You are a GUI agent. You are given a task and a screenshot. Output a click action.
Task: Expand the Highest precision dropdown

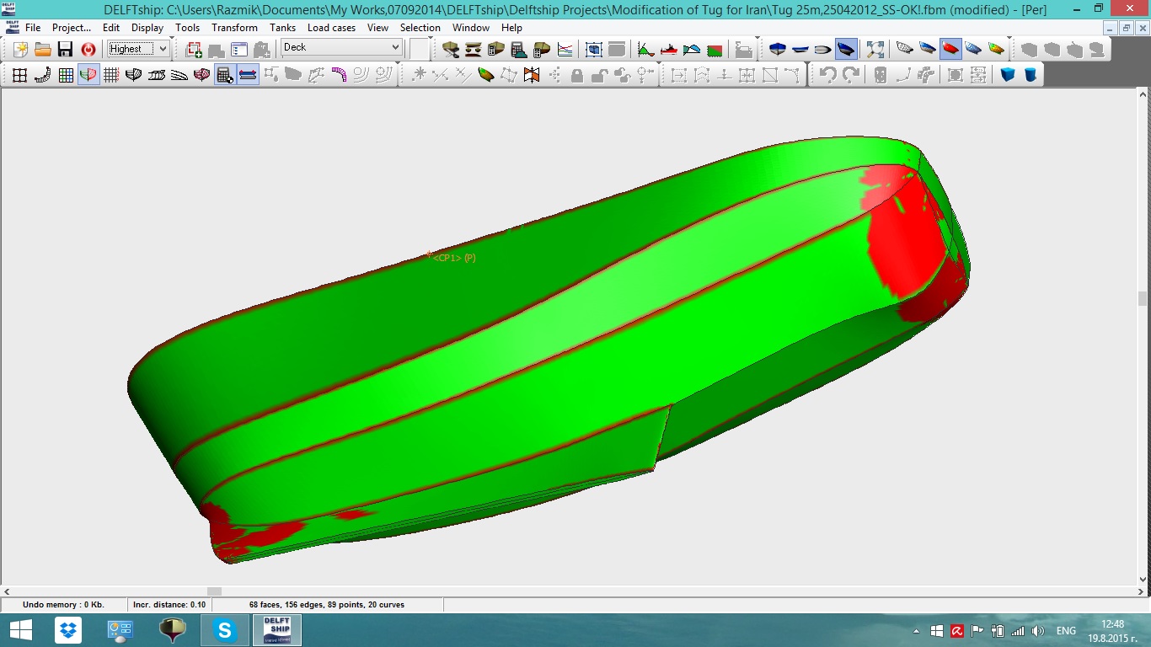(163, 49)
